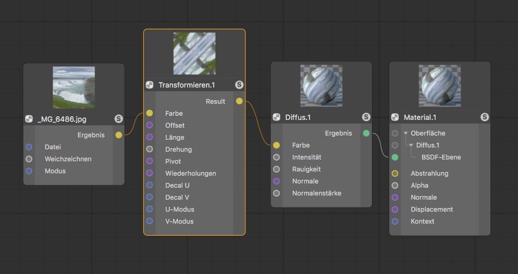
Task: Click the green BSDF-Ebene input port
Action: (x=395, y=157)
